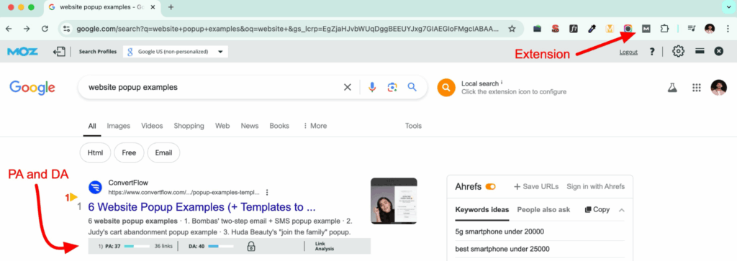Viewport: 737px width, 261px height.
Task: Click Logout in the MozBar
Action: (628, 52)
